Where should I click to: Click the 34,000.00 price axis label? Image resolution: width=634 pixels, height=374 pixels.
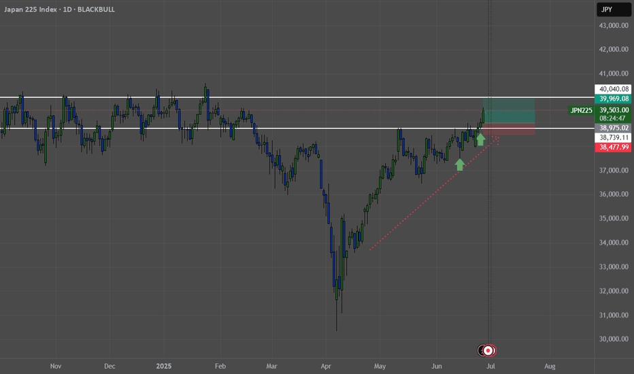(x=614, y=243)
